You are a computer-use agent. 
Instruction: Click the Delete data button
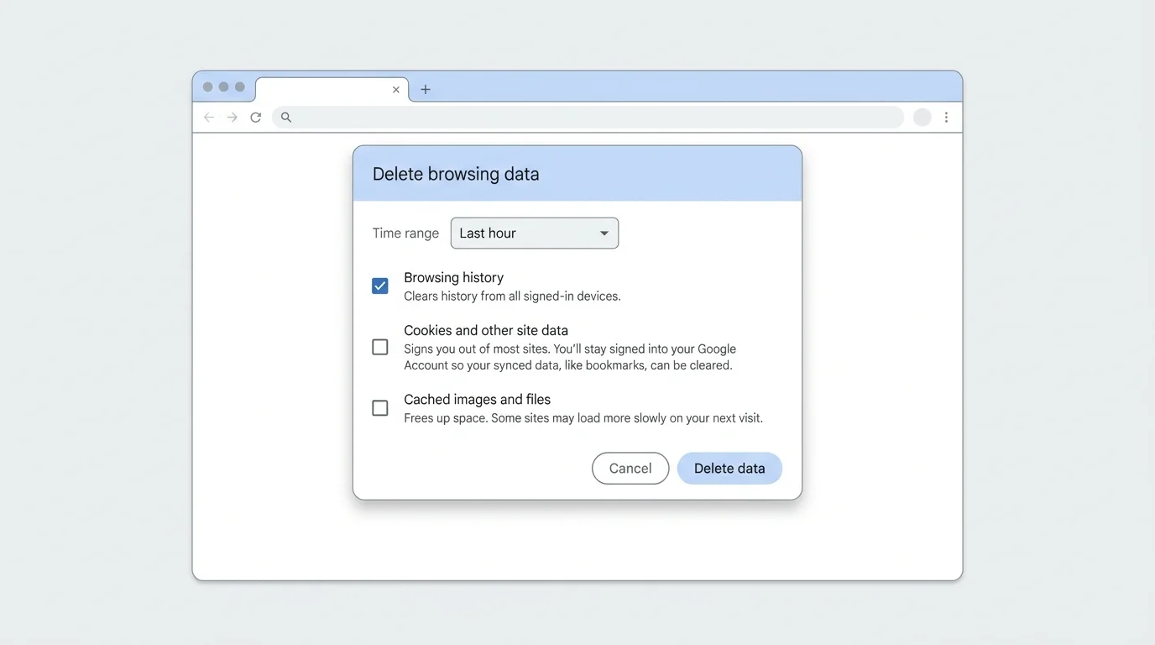(729, 469)
